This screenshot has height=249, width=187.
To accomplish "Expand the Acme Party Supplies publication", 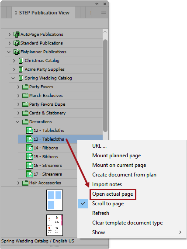I will (x=14, y=69).
